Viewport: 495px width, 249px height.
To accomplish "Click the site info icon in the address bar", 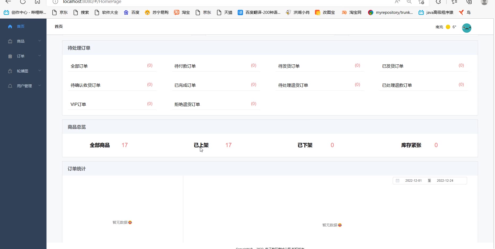I will pyautogui.click(x=55, y=2).
